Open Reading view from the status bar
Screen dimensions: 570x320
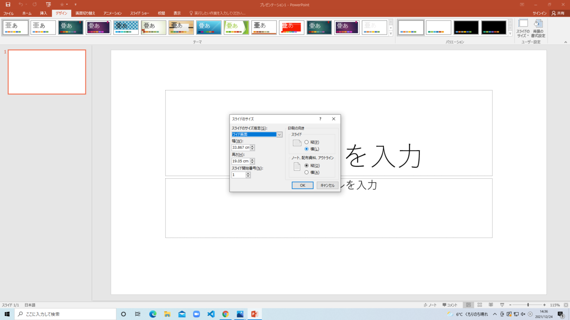tap(491, 305)
